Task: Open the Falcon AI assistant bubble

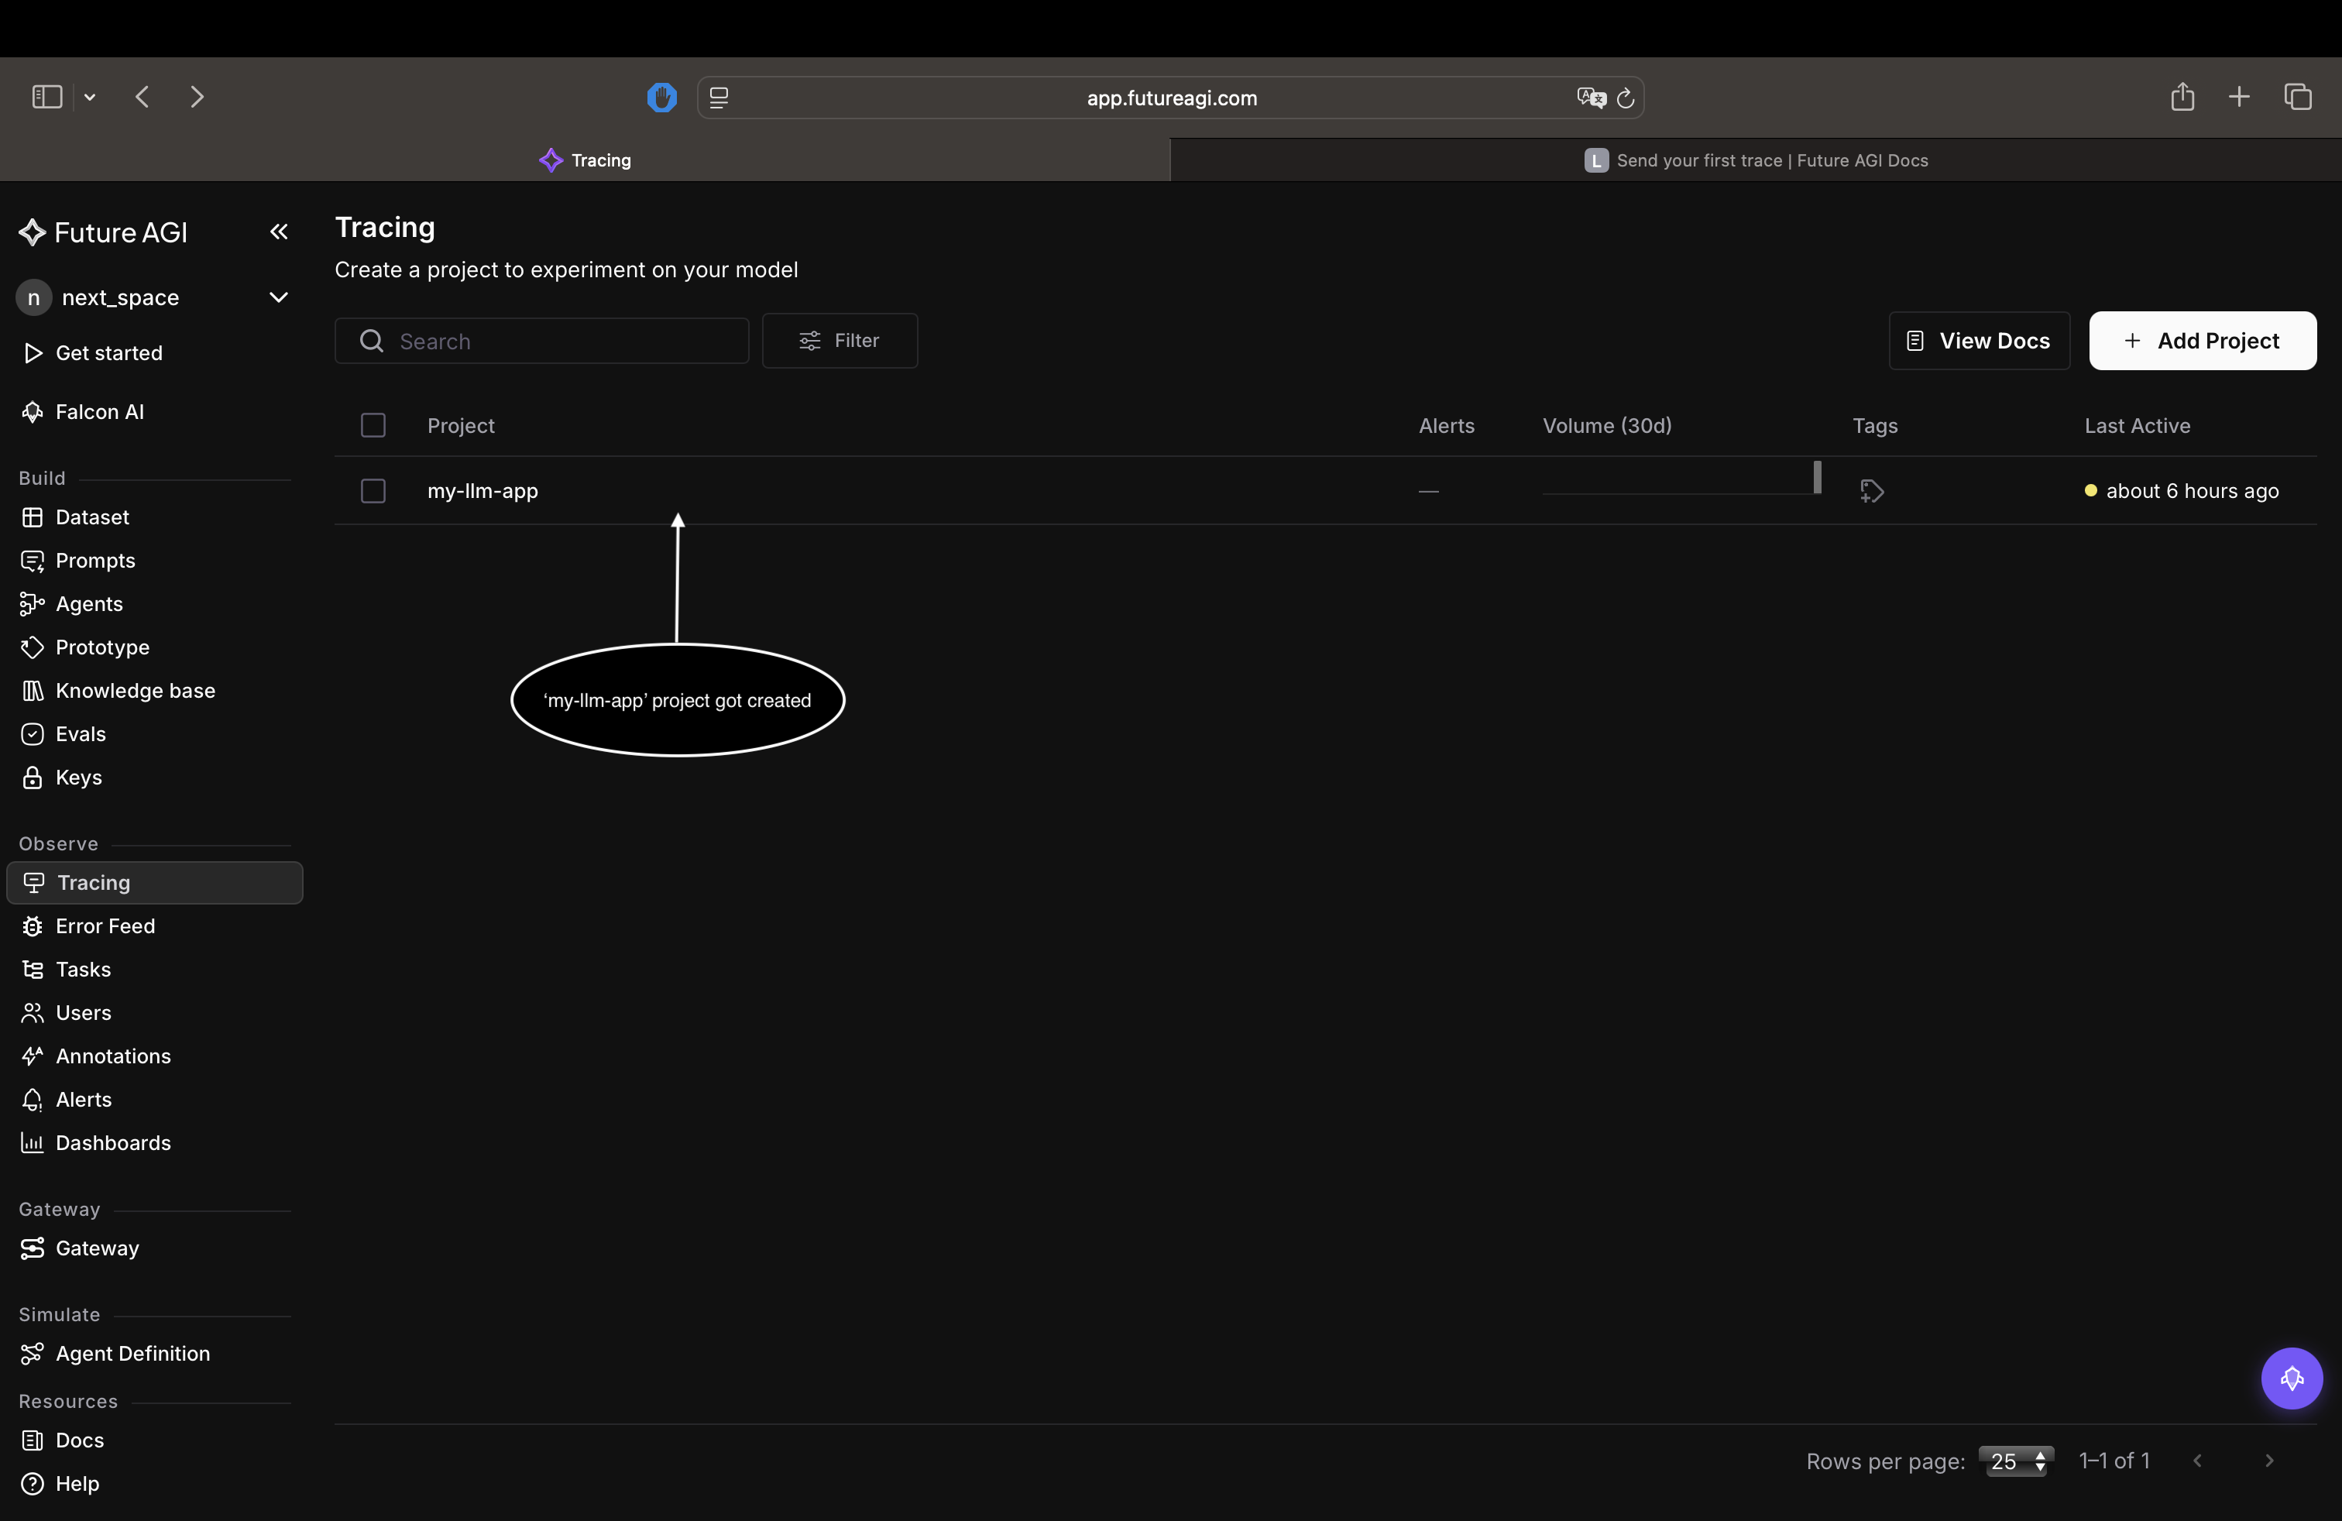Action: (2291, 1378)
